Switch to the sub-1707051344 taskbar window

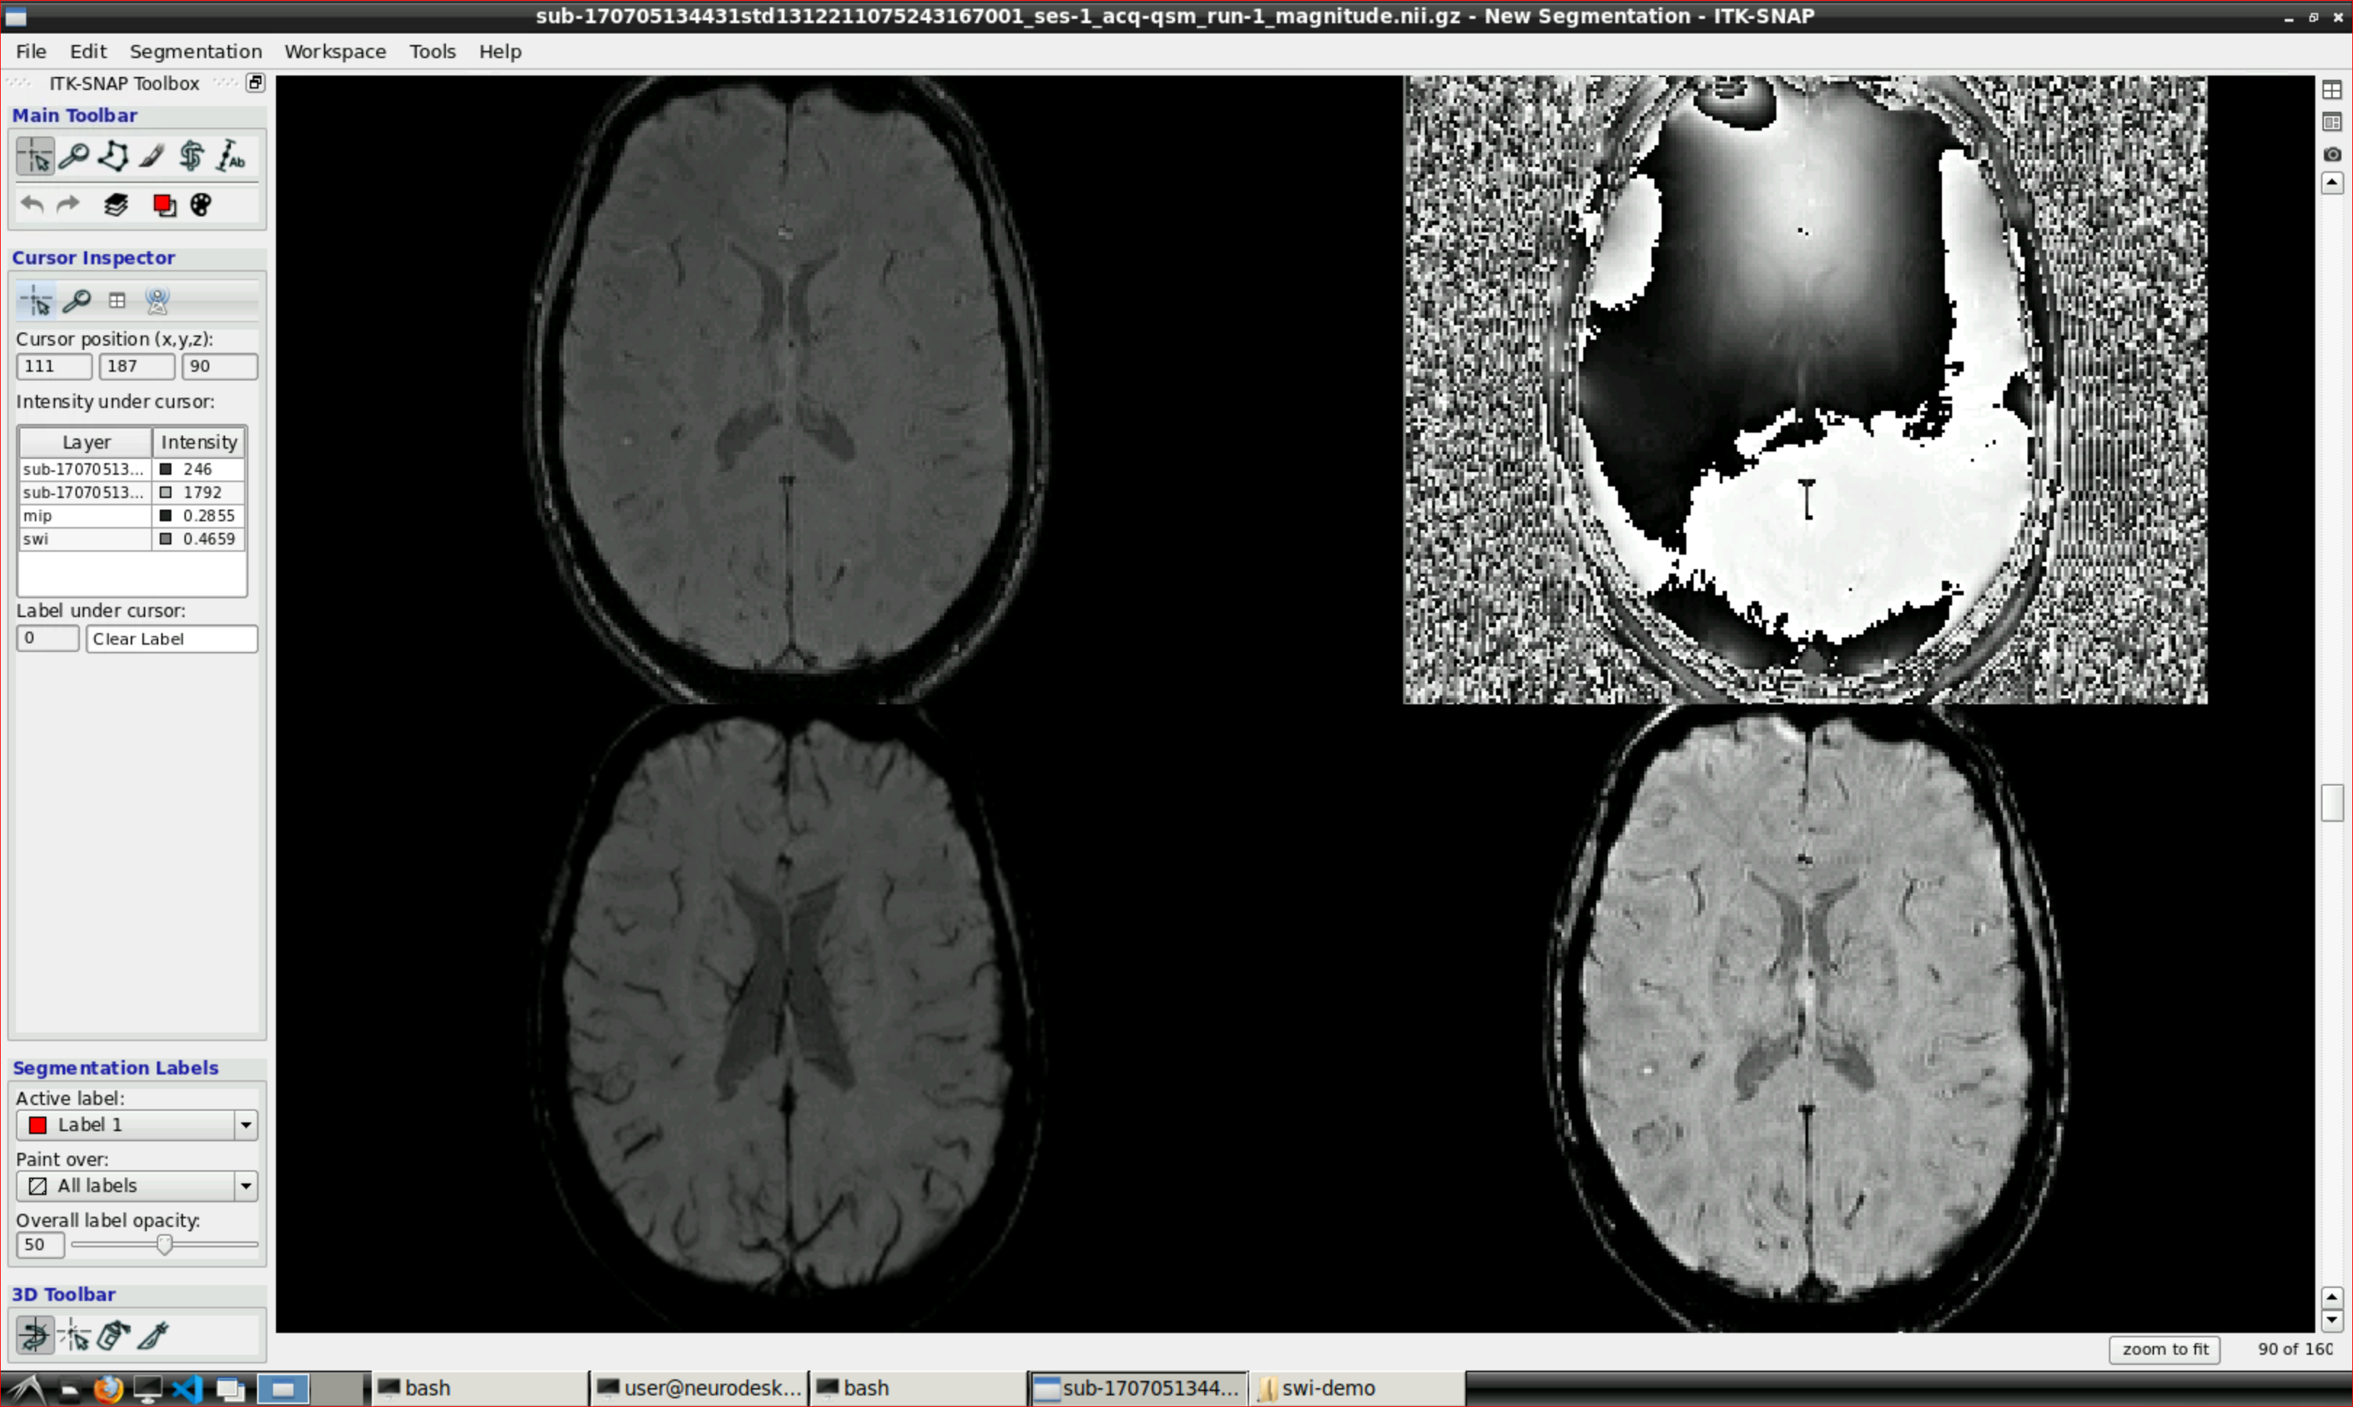point(1138,1388)
